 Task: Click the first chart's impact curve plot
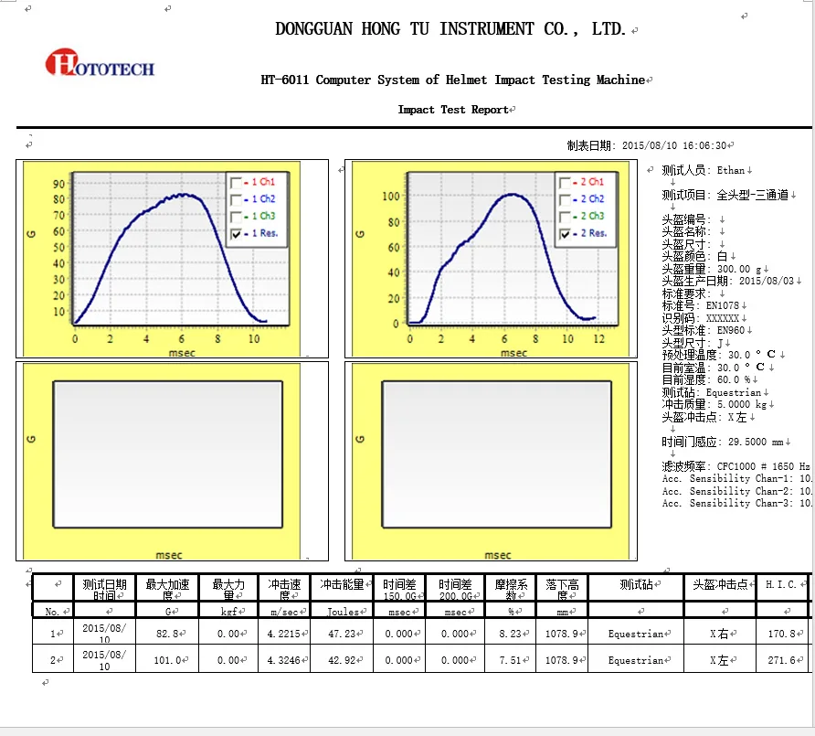tap(182, 249)
